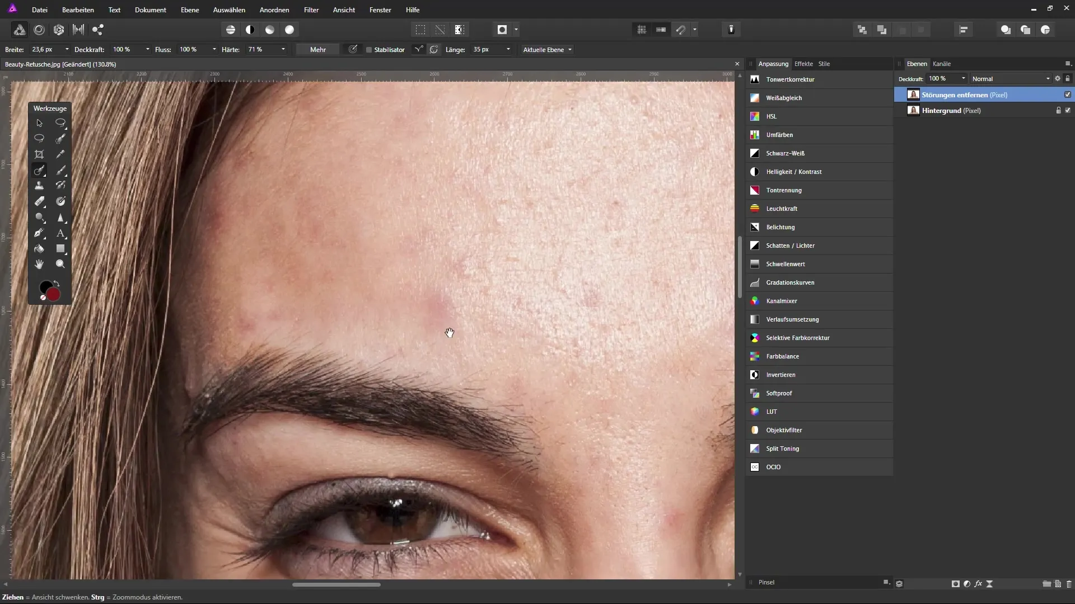1075x604 pixels.
Task: Select the Selection Brush tool
Action: 60,139
